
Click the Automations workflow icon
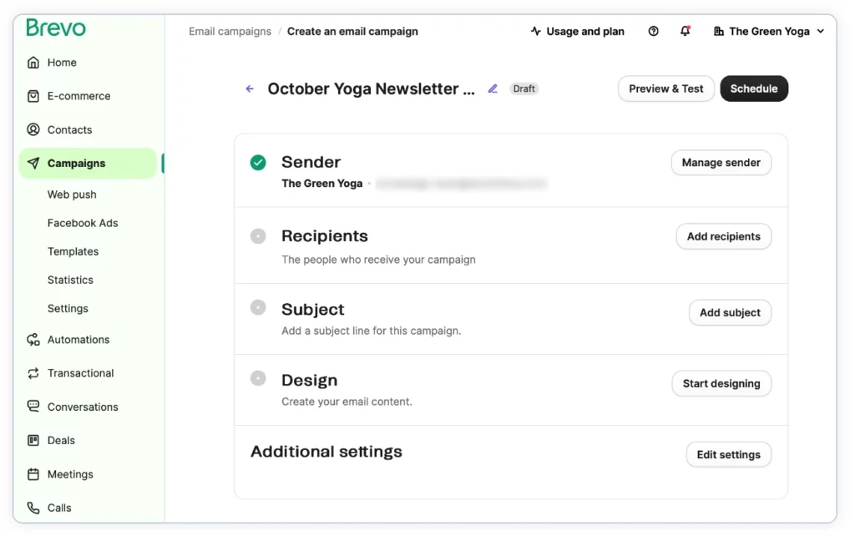[33, 340]
